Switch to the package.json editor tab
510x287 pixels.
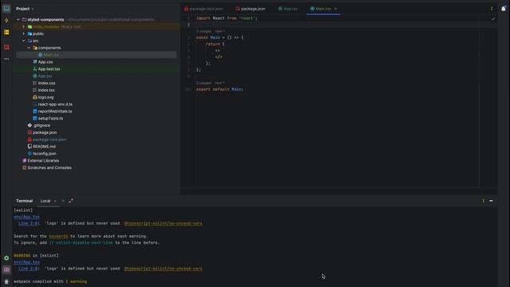tap(251, 9)
